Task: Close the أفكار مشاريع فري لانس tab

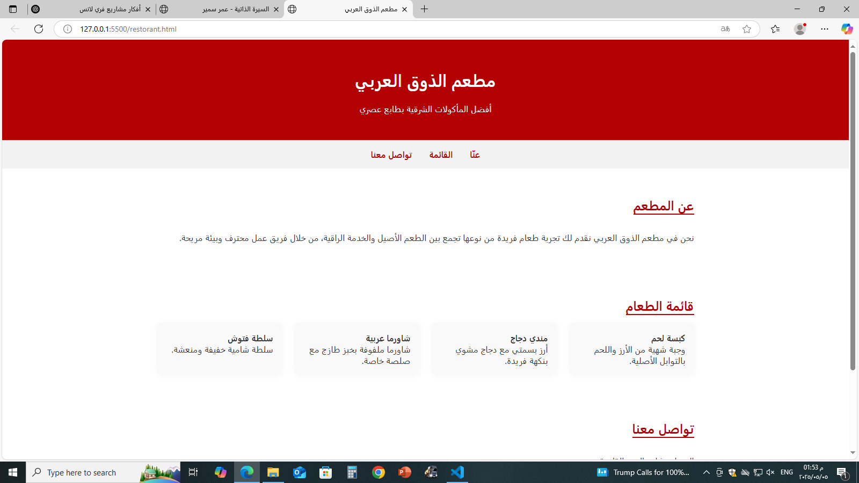Action: point(148,9)
